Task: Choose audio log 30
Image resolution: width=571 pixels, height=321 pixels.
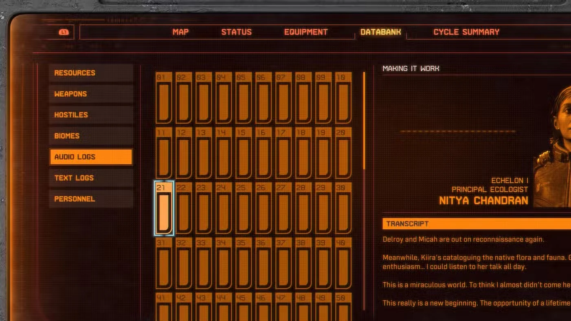Action: tap(344, 208)
